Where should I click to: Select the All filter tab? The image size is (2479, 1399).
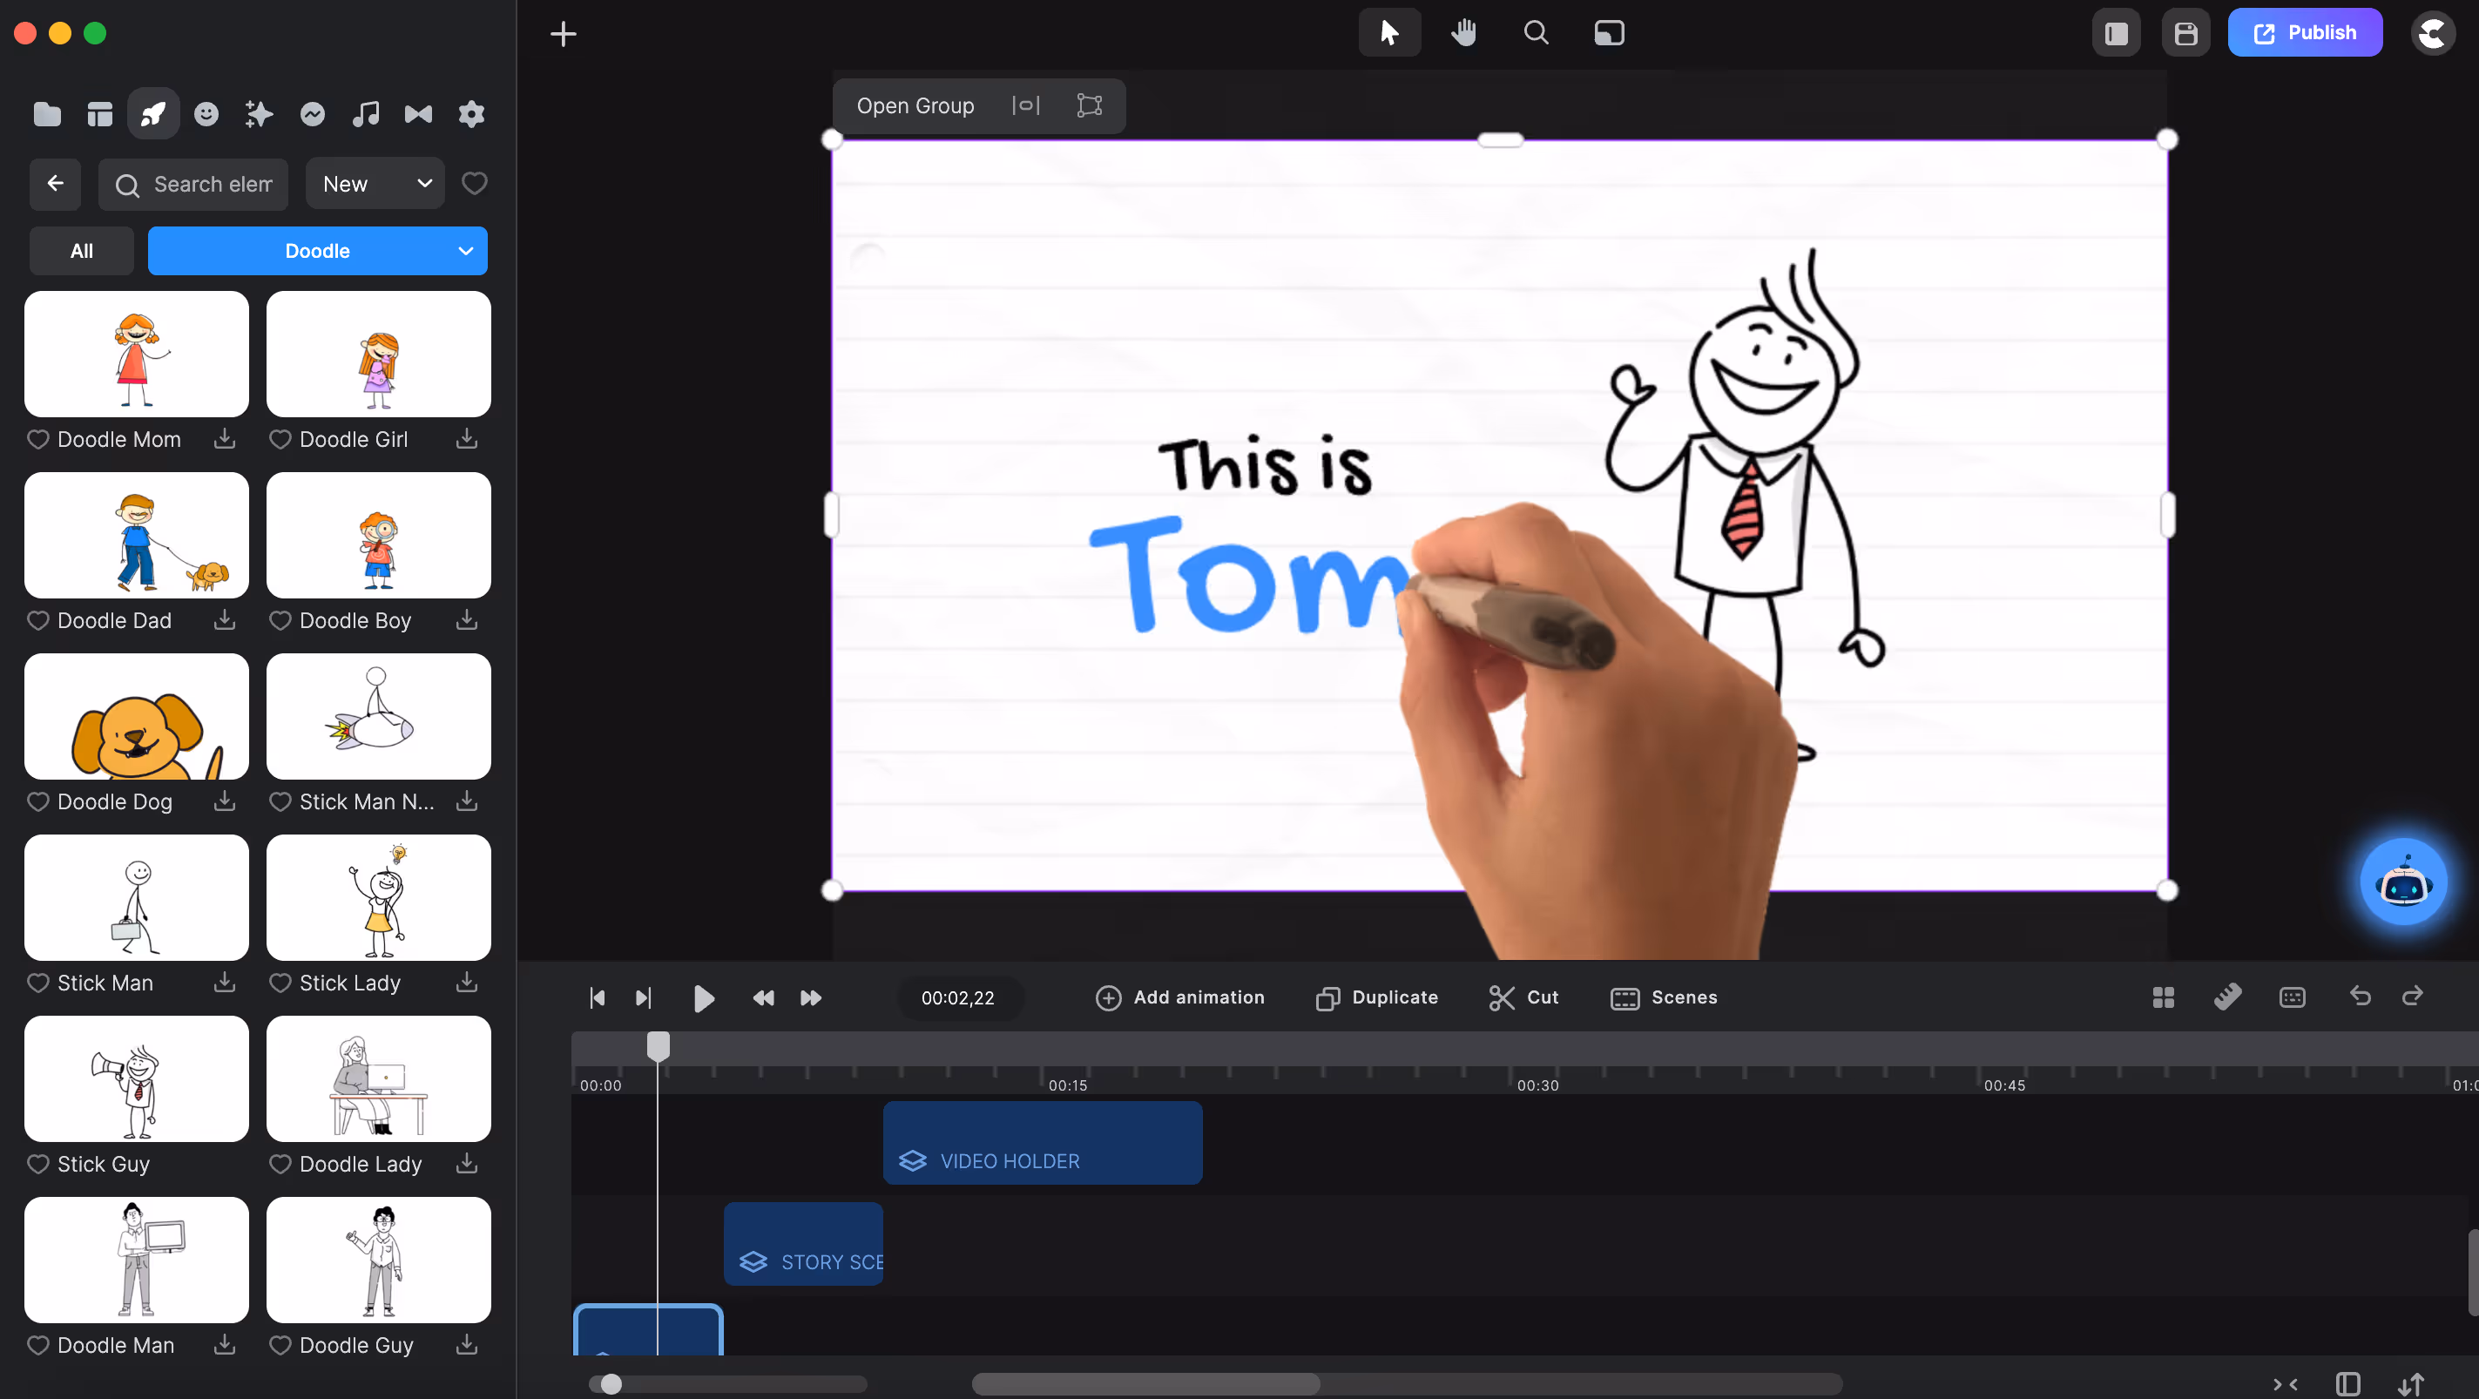[x=82, y=250]
